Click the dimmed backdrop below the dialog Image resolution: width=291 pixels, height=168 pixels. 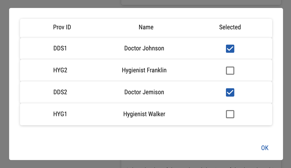pyautogui.click(x=57, y=164)
